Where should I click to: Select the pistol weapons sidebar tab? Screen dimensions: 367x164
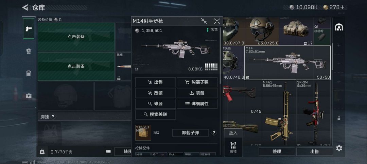click(29, 29)
